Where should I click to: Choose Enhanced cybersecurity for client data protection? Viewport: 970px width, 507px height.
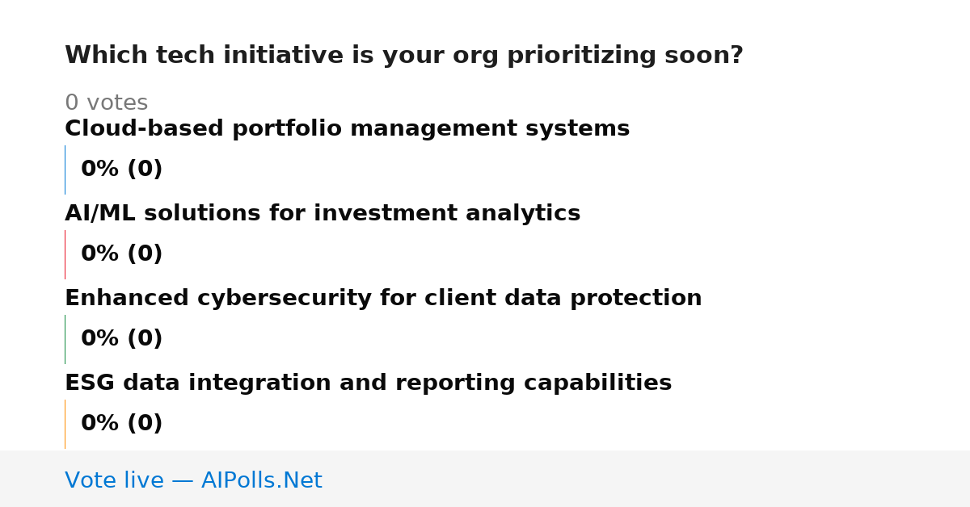tap(383, 298)
